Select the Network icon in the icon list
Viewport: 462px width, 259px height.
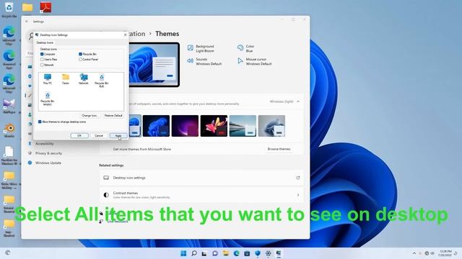84,79
